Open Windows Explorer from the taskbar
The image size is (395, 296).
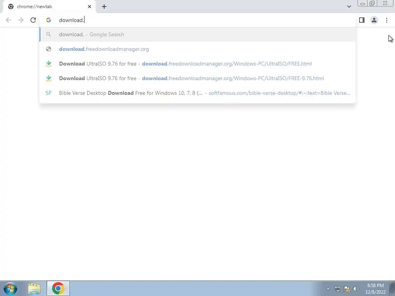[34, 288]
